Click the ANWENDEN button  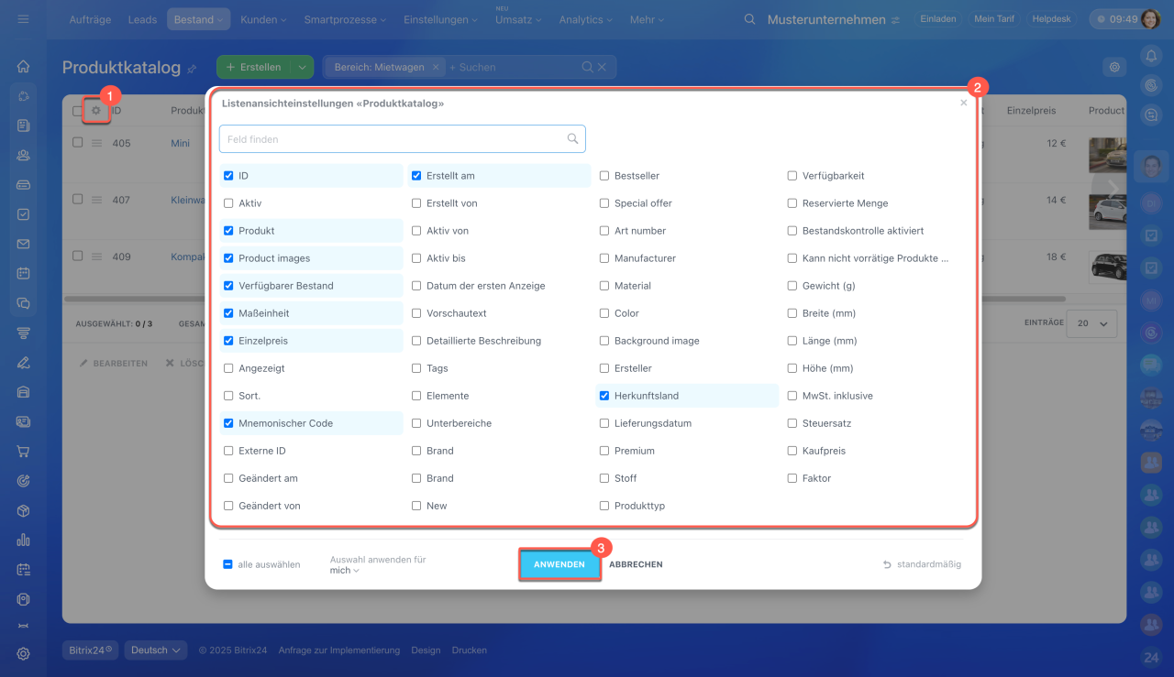tap(559, 564)
